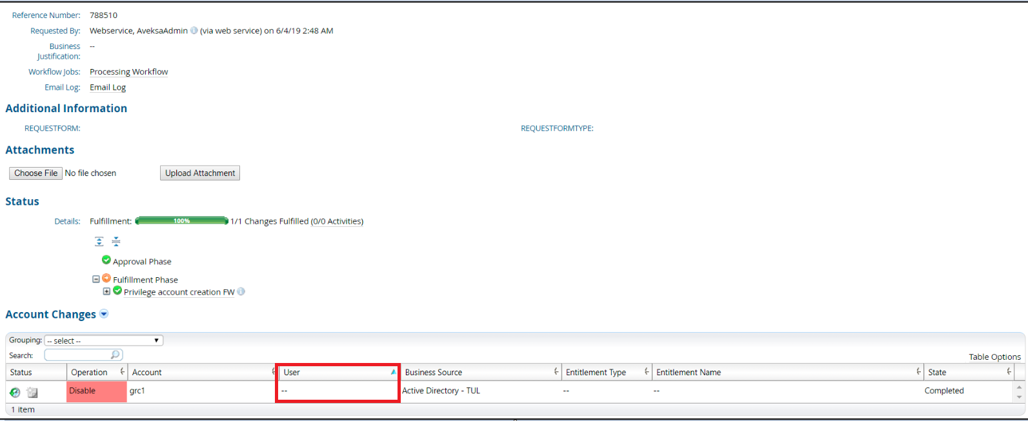This screenshot has height=421, width=1028.
Task: Click the grc1 account cell
Action: pos(202,391)
